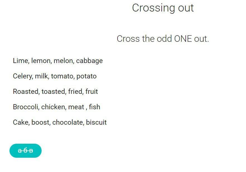
Task: Cross out the word 'fruit'
Action: (92, 91)
